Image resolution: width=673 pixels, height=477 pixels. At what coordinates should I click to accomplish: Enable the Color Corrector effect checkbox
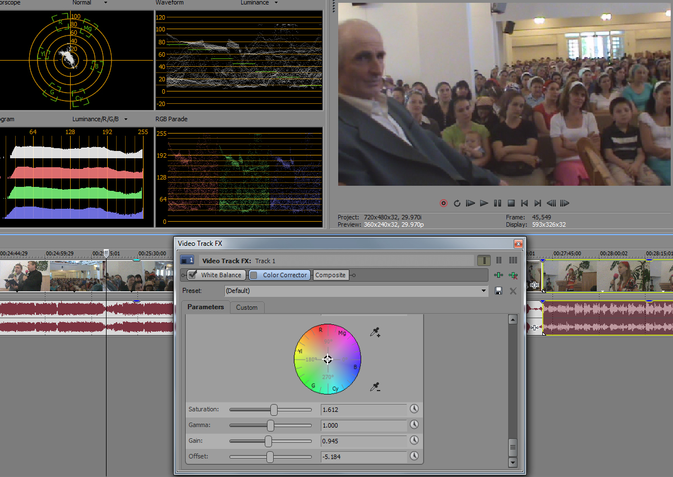pyautogui.click(x=254, y=275)
